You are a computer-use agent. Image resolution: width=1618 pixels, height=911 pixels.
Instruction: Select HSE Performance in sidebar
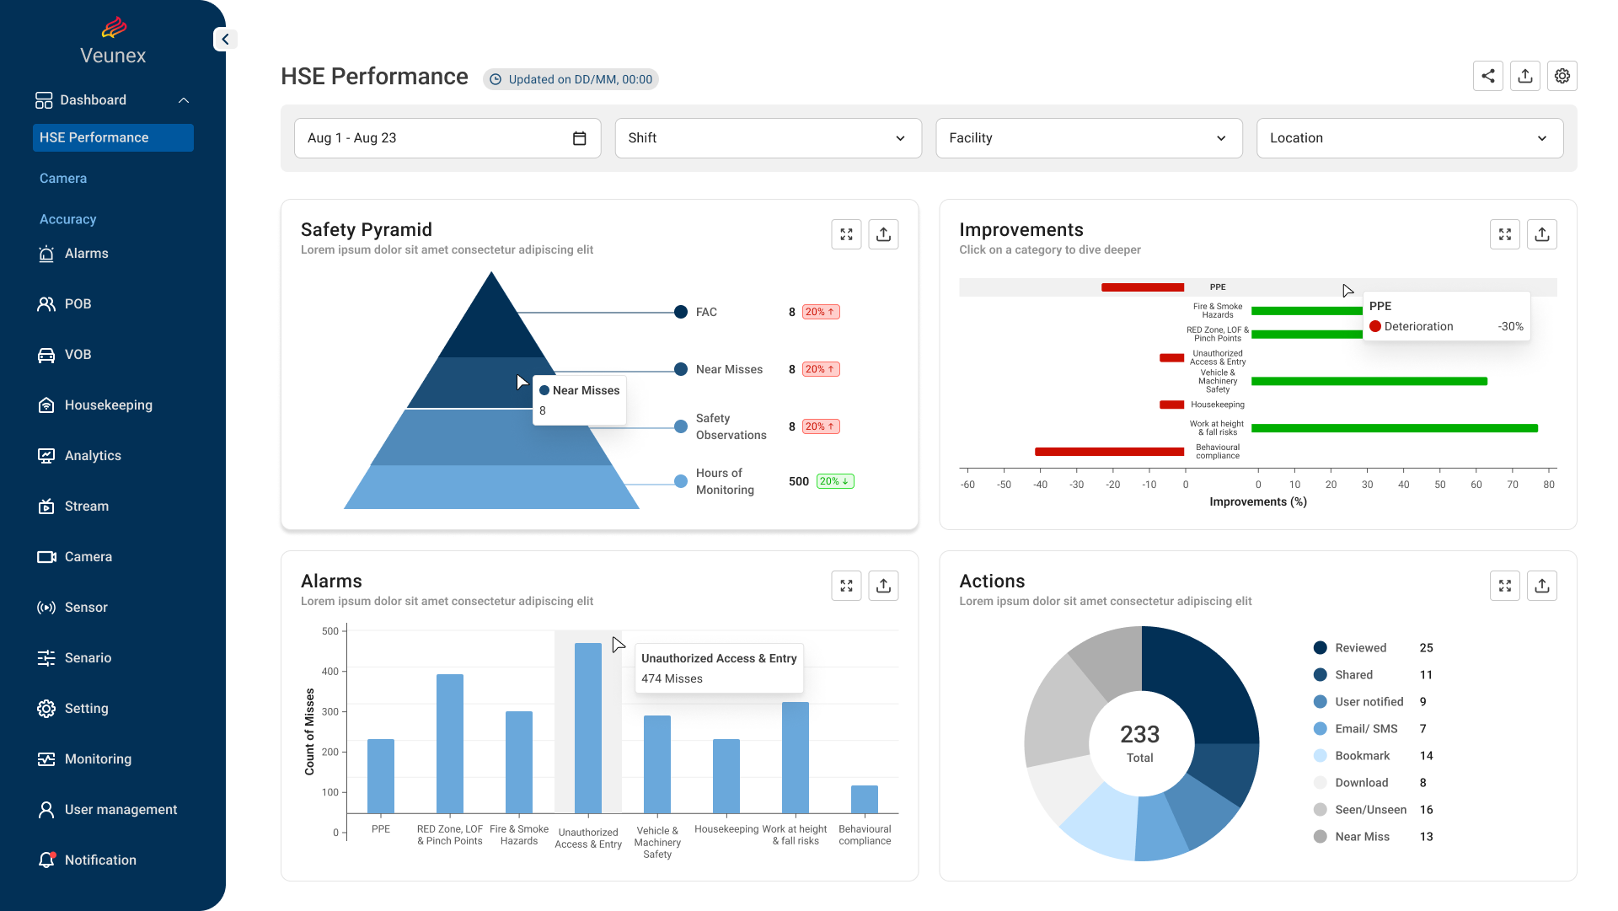(x=113, y=137)
